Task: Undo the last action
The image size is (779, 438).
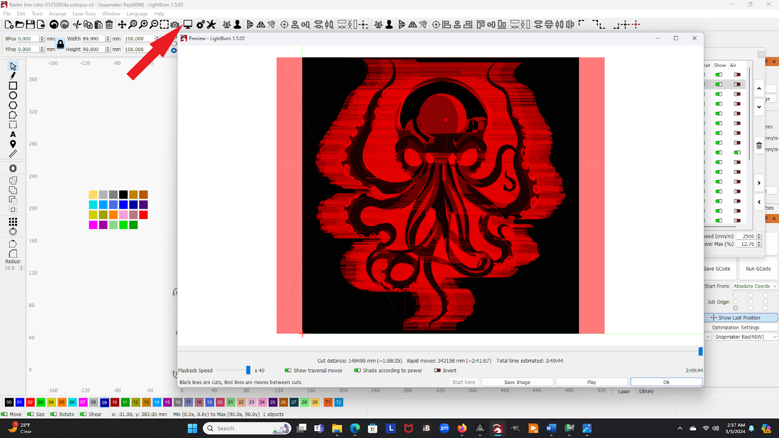Action: pos(54,24)
